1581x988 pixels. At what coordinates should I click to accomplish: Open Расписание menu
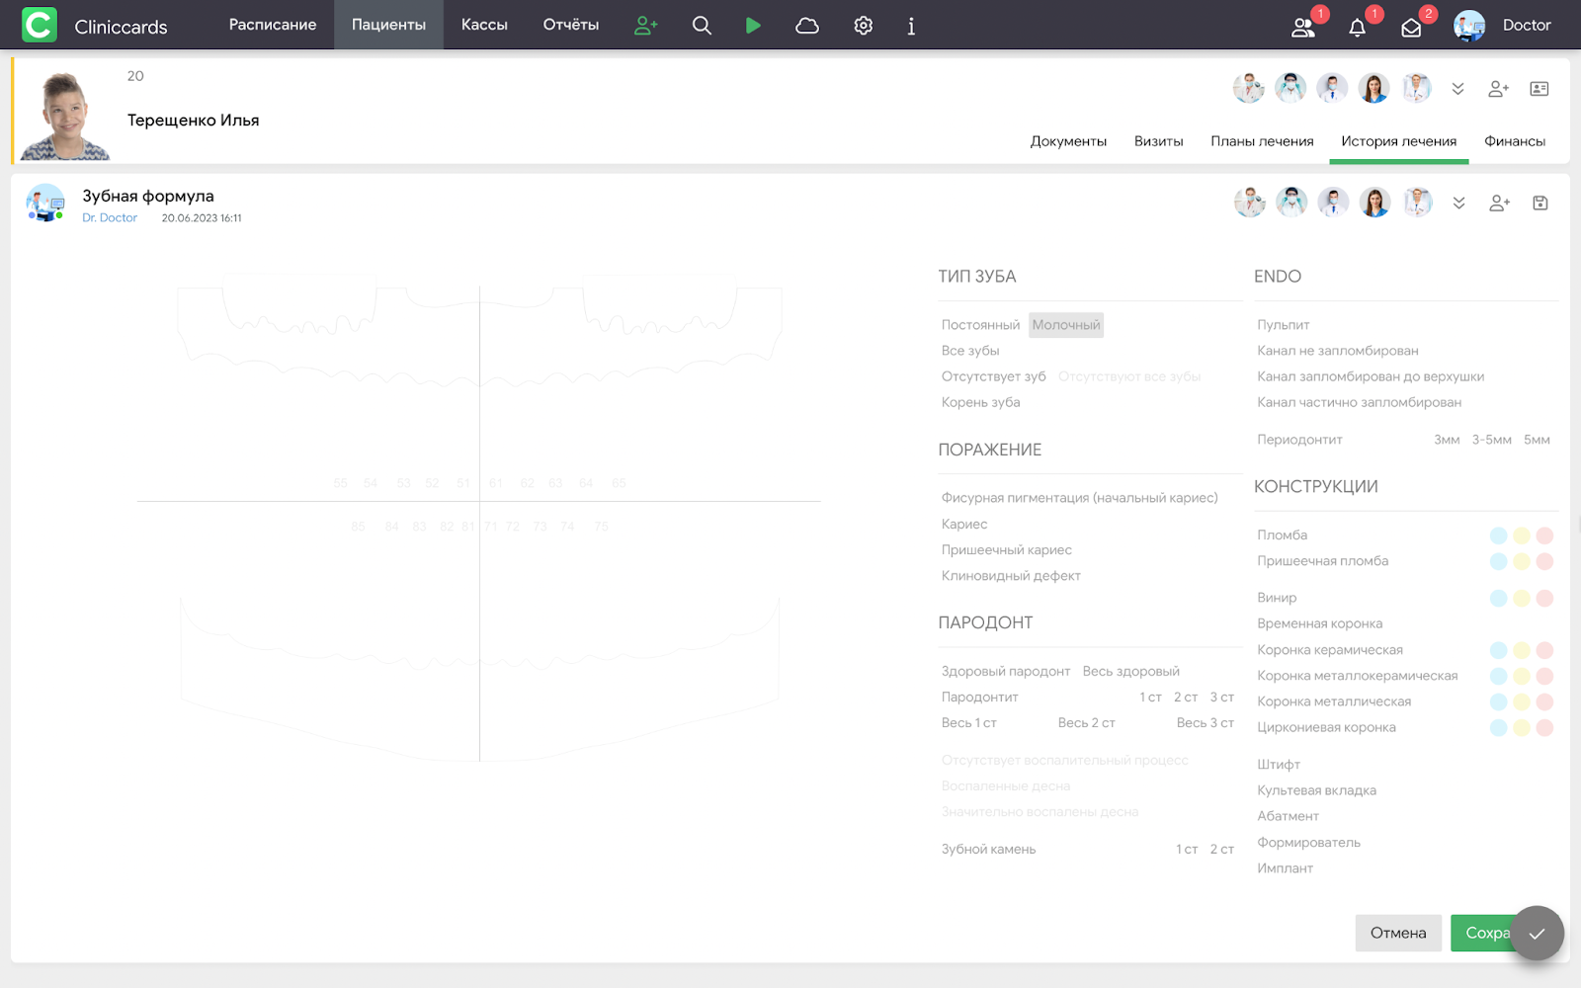273,25
